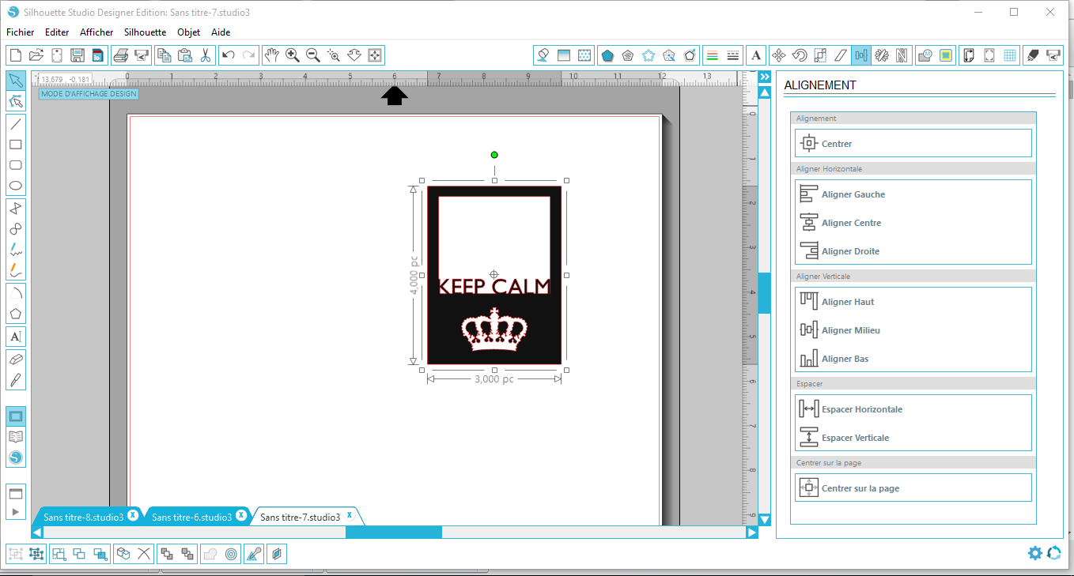1074x576 pixels.
Task: Click Aligner Droite
Action: click(x=913, y=251)
